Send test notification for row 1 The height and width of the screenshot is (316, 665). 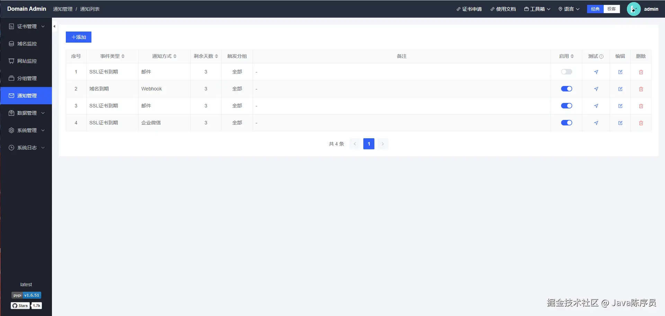pos(596,72)
